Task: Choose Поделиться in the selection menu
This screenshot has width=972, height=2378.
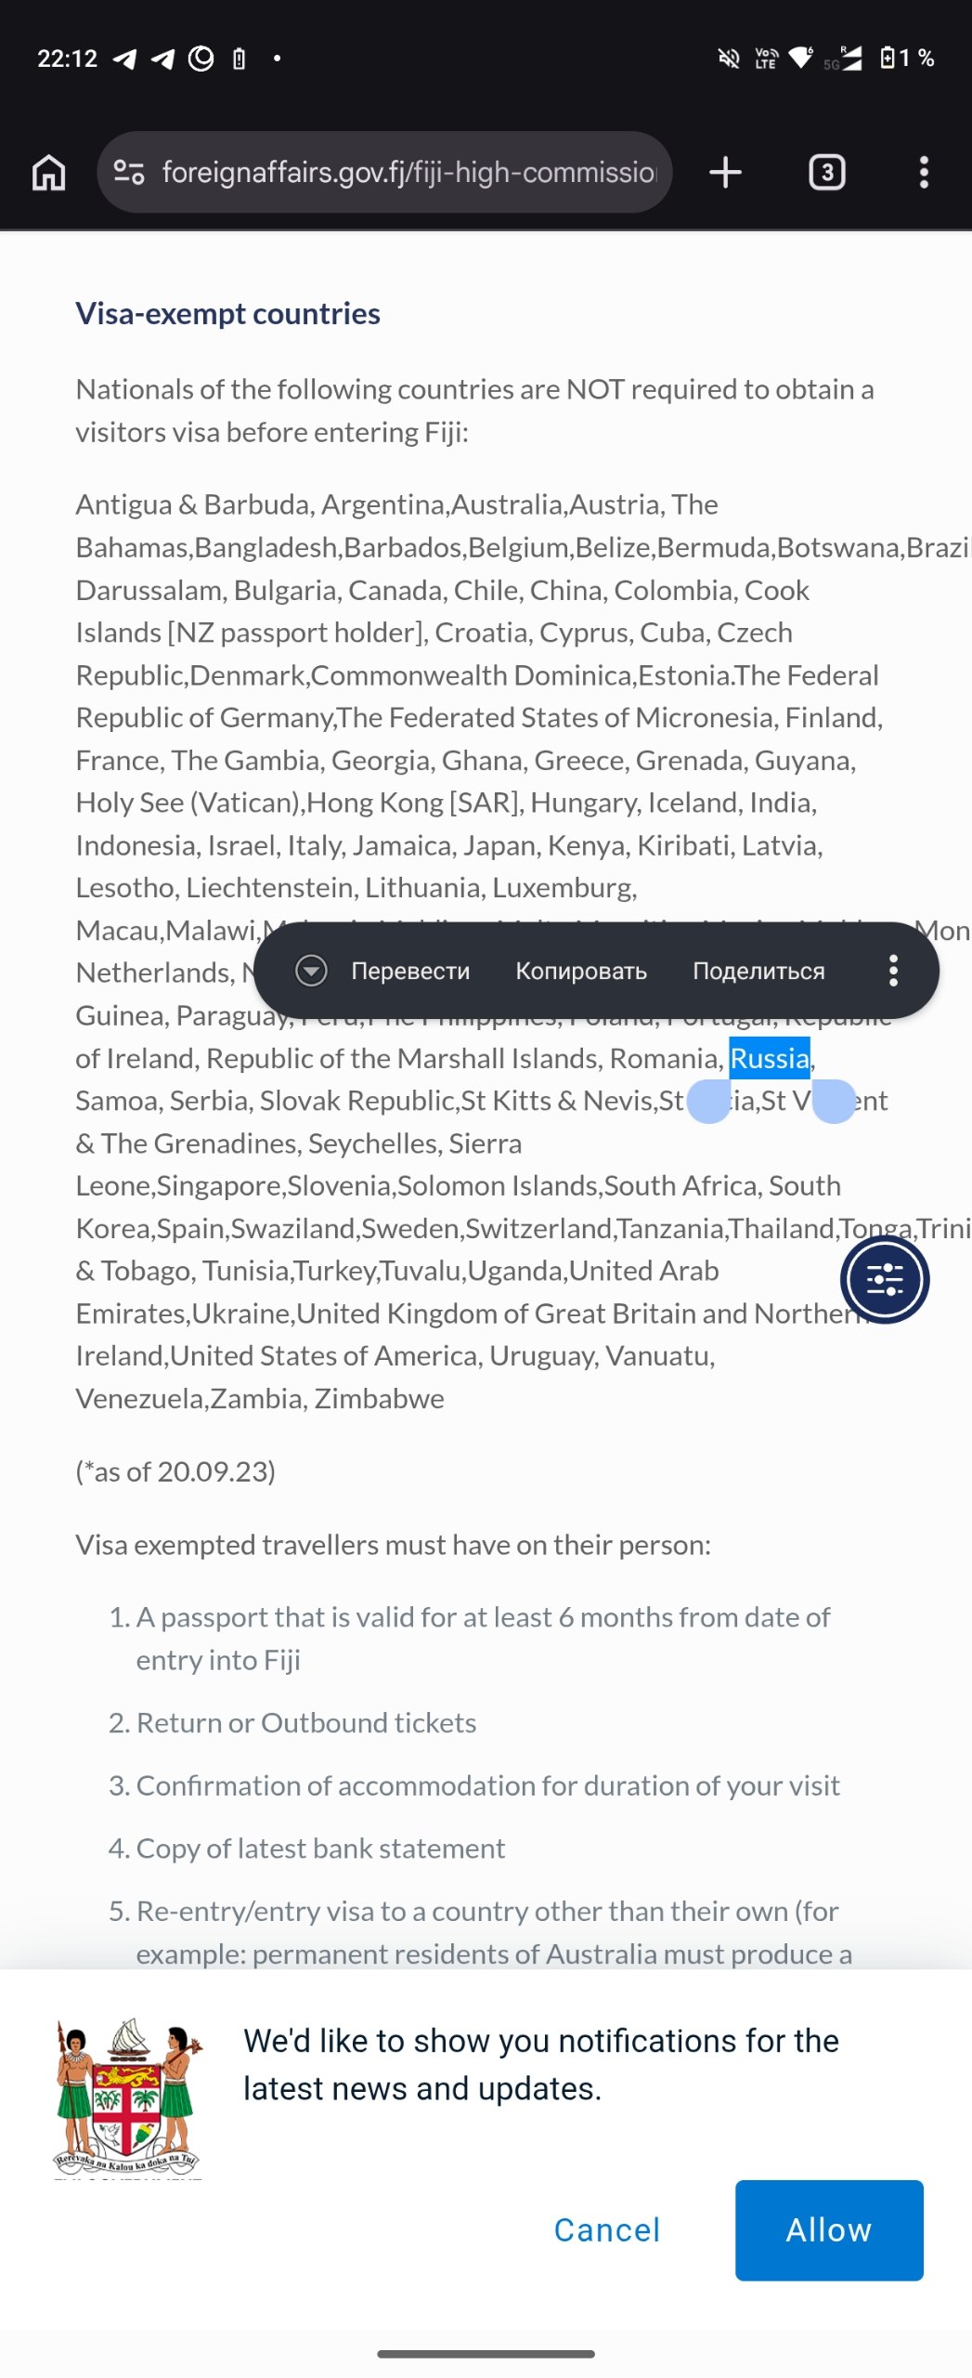Action: pyautogui.click(x=758, y=970)
